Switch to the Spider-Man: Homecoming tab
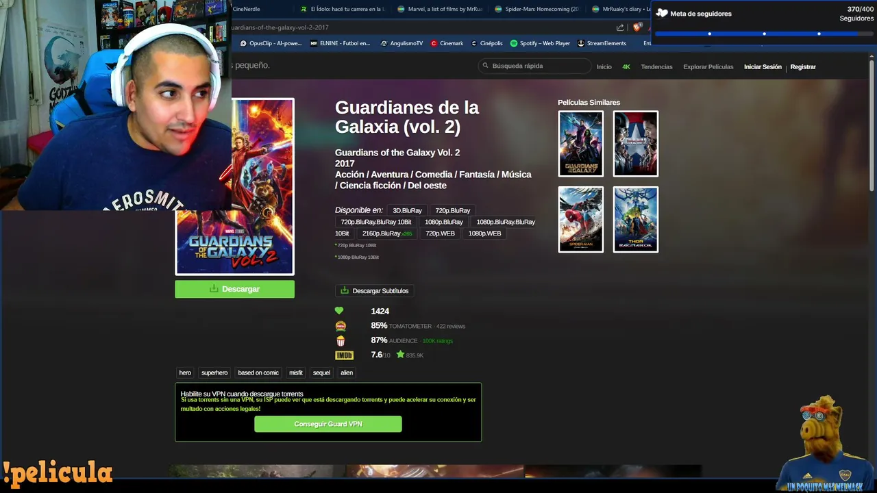Image resolution: width=877 pixels, height=493 pixels. (x=537, y=9)
